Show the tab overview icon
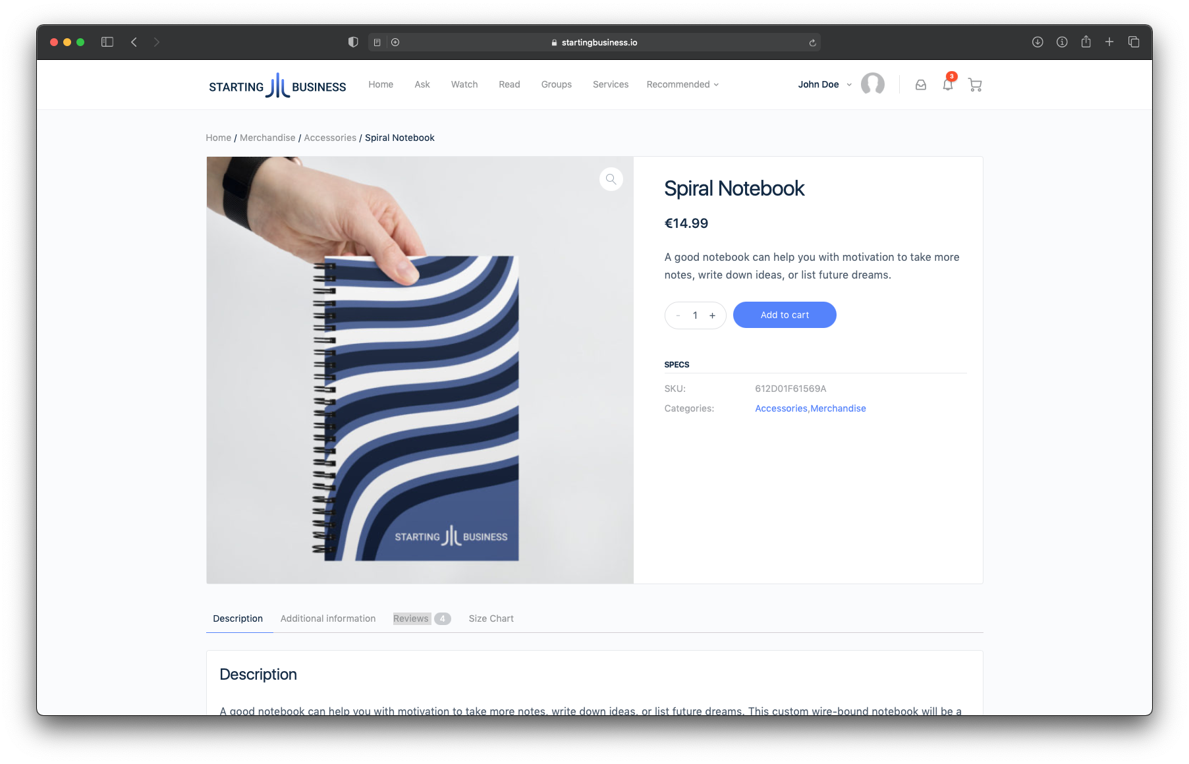Screen dimensions: 1189x764 1134,42
